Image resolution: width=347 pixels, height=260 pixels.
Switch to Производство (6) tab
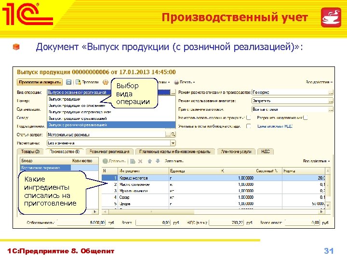65,152
